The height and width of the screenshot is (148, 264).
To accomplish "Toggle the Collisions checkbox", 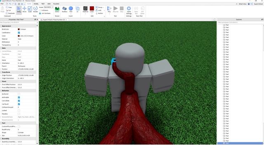I will tap(40, 10).
